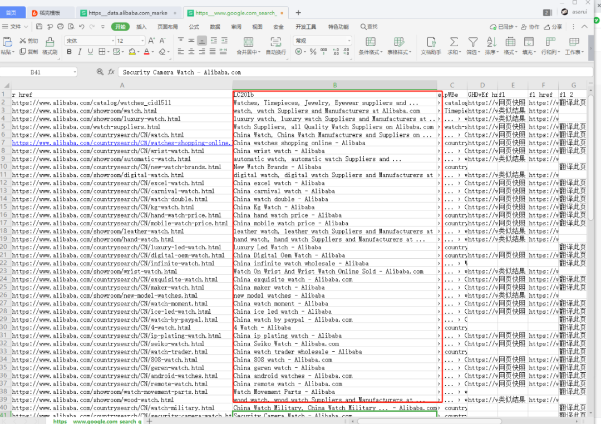
Task: Toggle underline formatting
Action: tap(90, 52)
